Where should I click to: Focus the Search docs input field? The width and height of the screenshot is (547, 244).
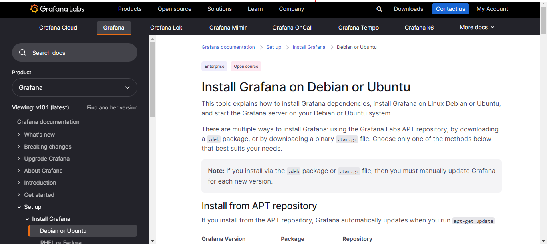(x=80, y=52)
